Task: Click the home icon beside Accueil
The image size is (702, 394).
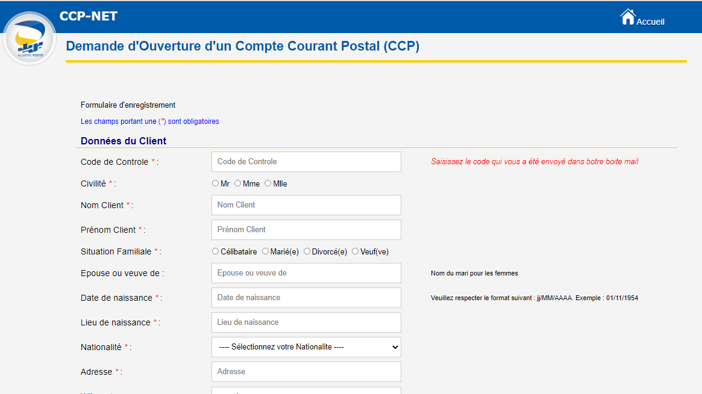Action: coord(628,17)
